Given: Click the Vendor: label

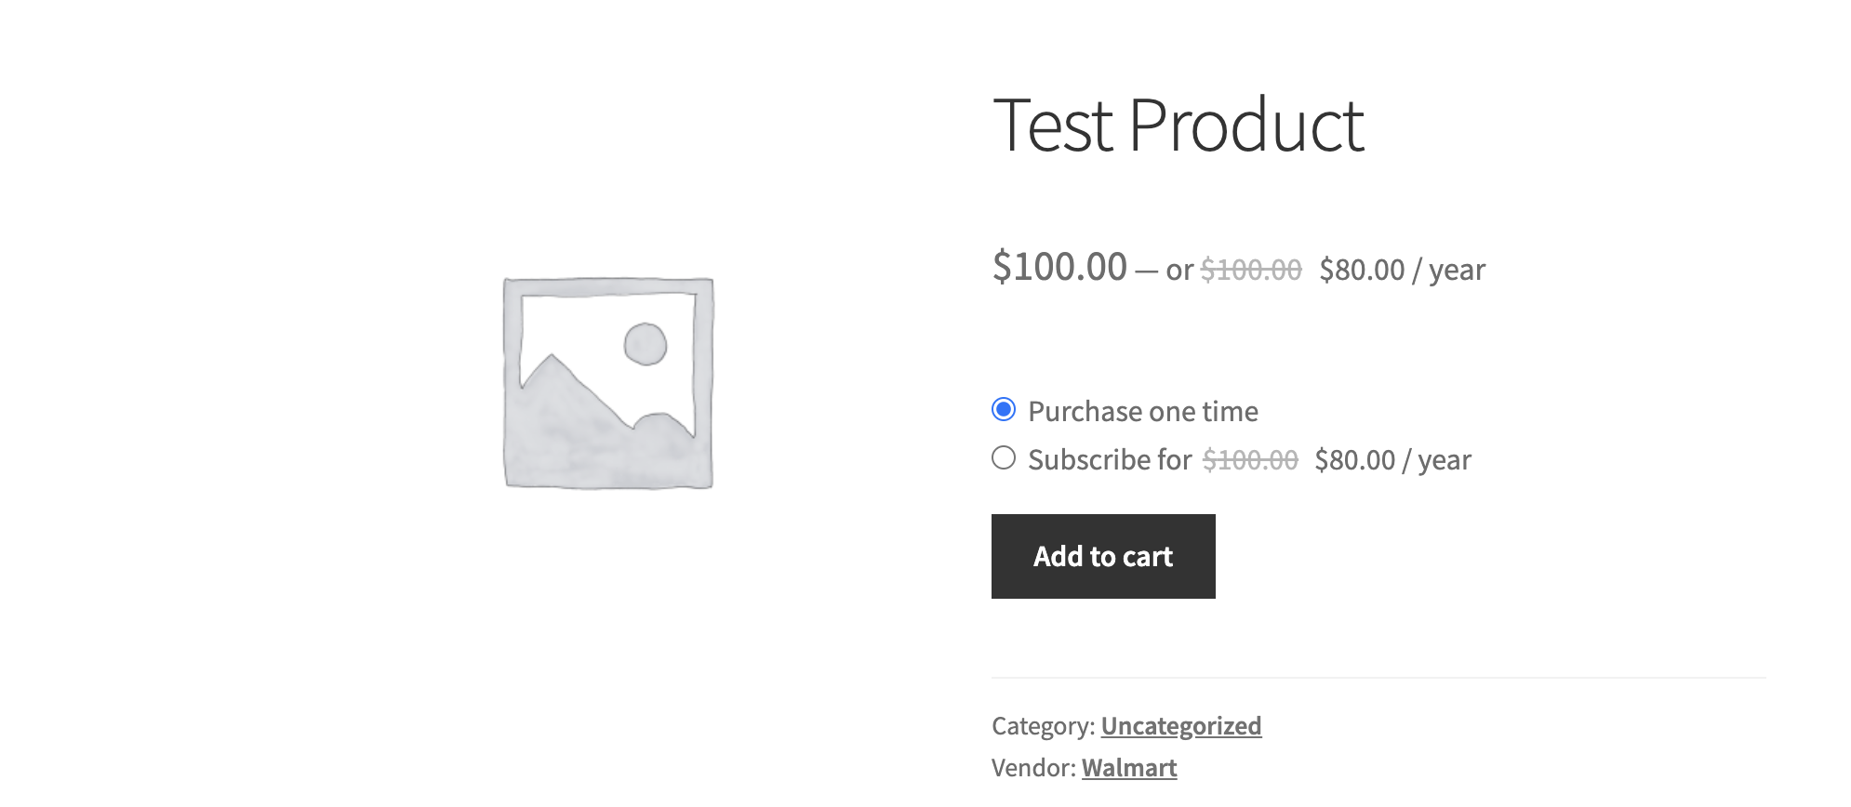Looking at the screenshot, I should coord(1033,768).
